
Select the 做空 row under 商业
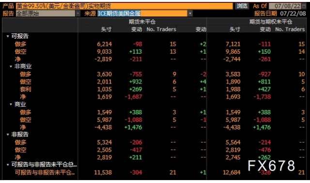click(x=154, y=120)
